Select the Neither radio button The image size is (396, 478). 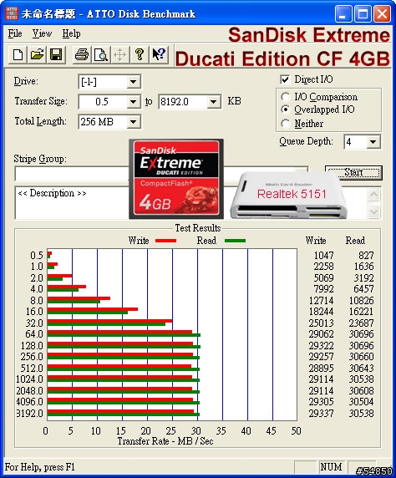tap(286, 124)
